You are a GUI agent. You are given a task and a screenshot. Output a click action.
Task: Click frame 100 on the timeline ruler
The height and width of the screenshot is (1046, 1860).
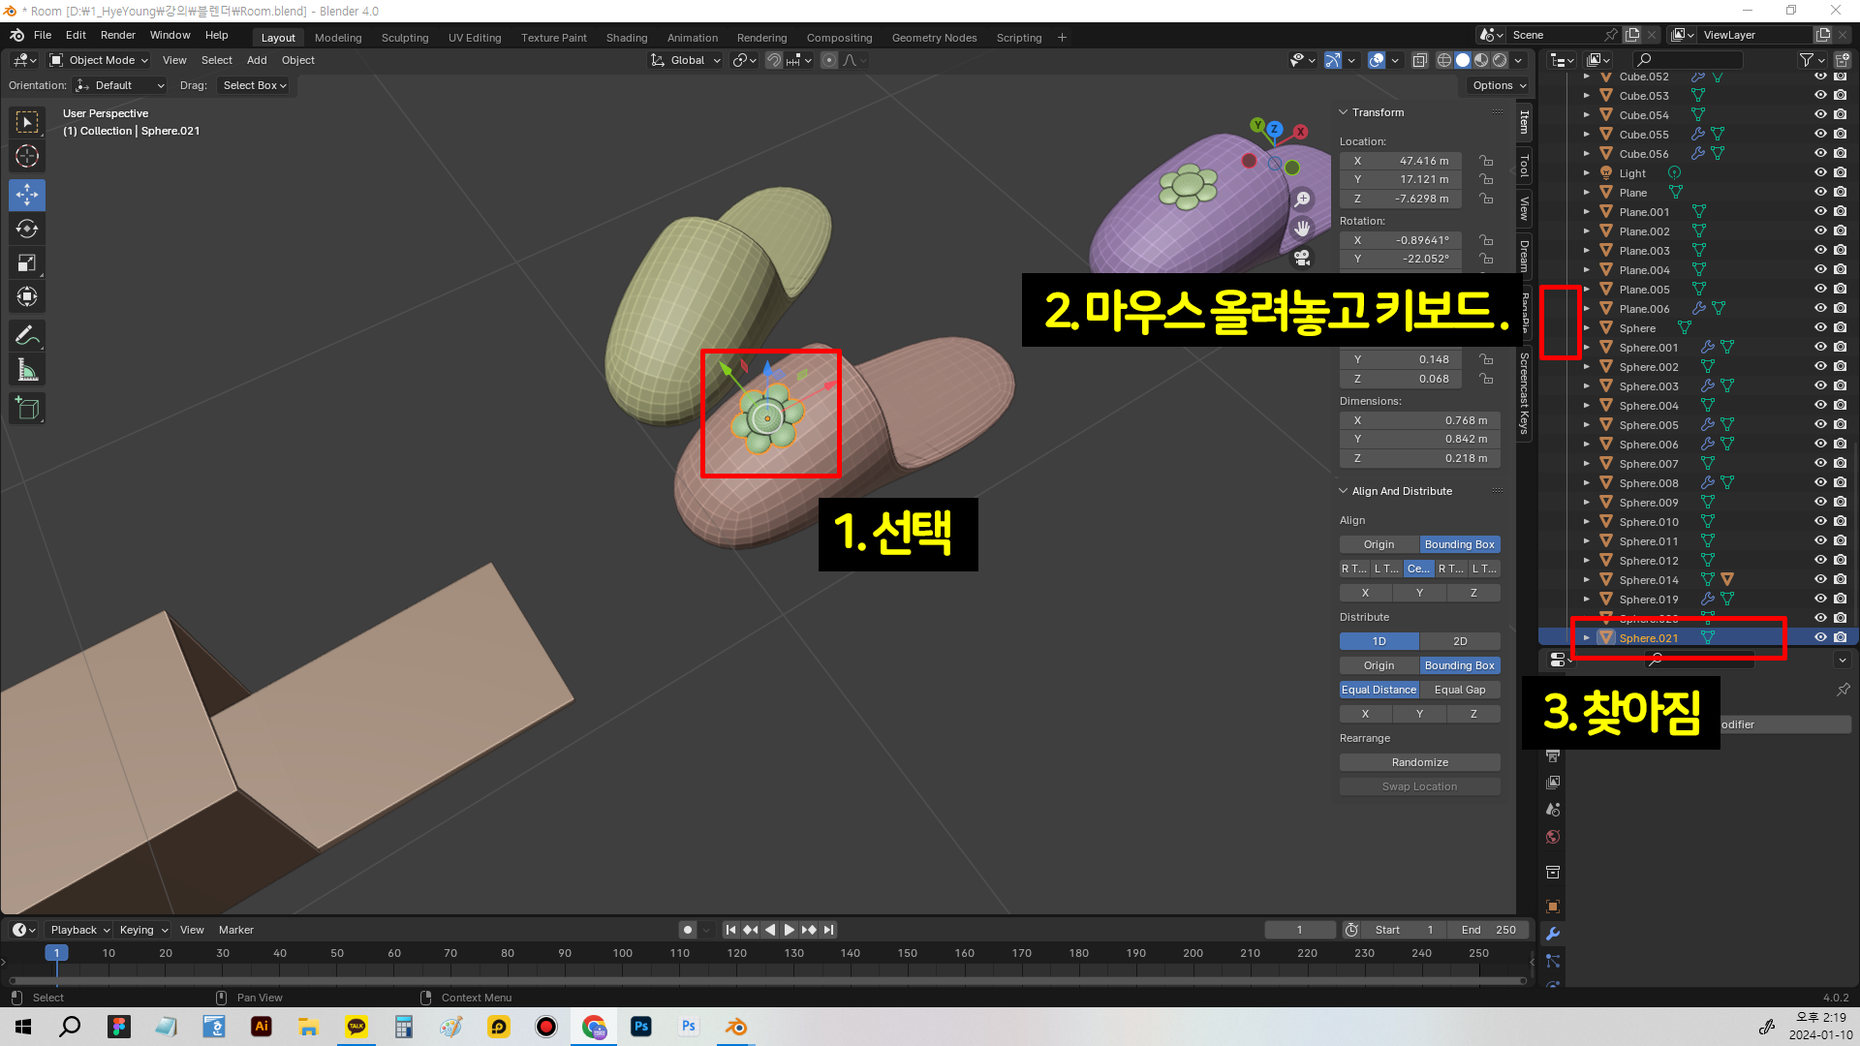pyautogui.click(x=622, y=953)
